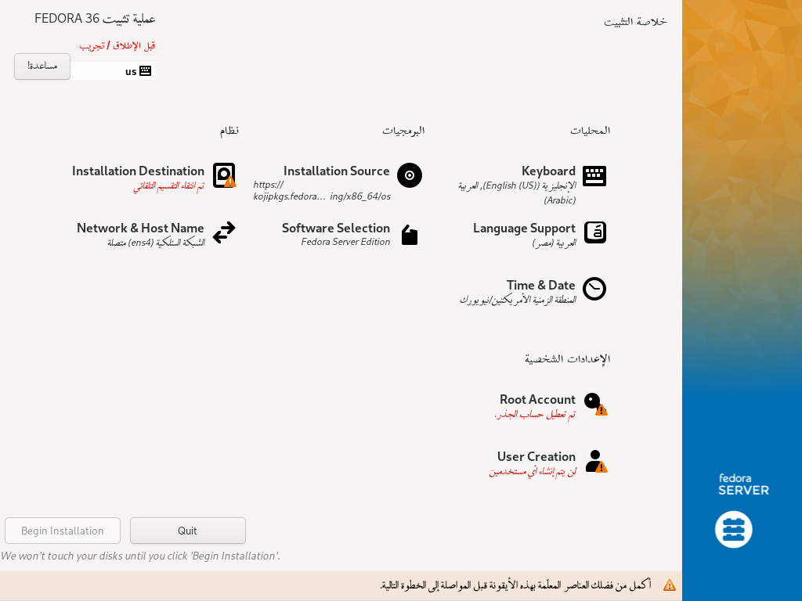Click the المحليات section heading

[591, 131]
